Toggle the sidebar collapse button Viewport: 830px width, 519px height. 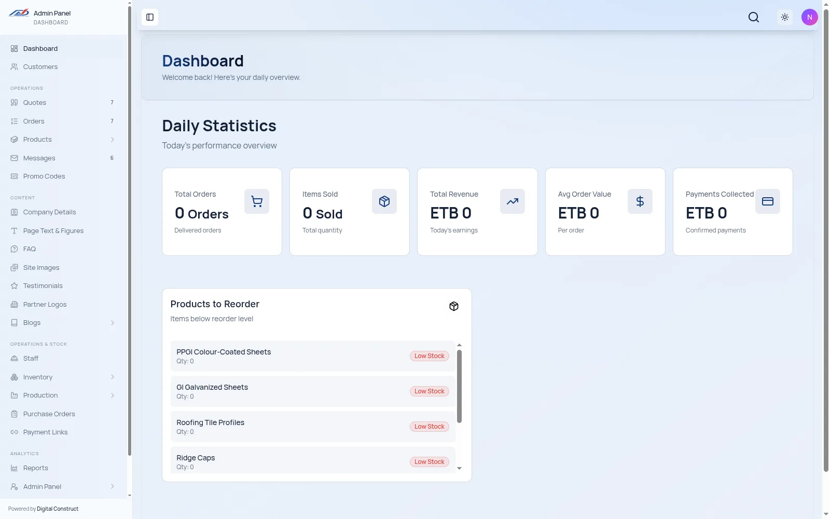150,17
